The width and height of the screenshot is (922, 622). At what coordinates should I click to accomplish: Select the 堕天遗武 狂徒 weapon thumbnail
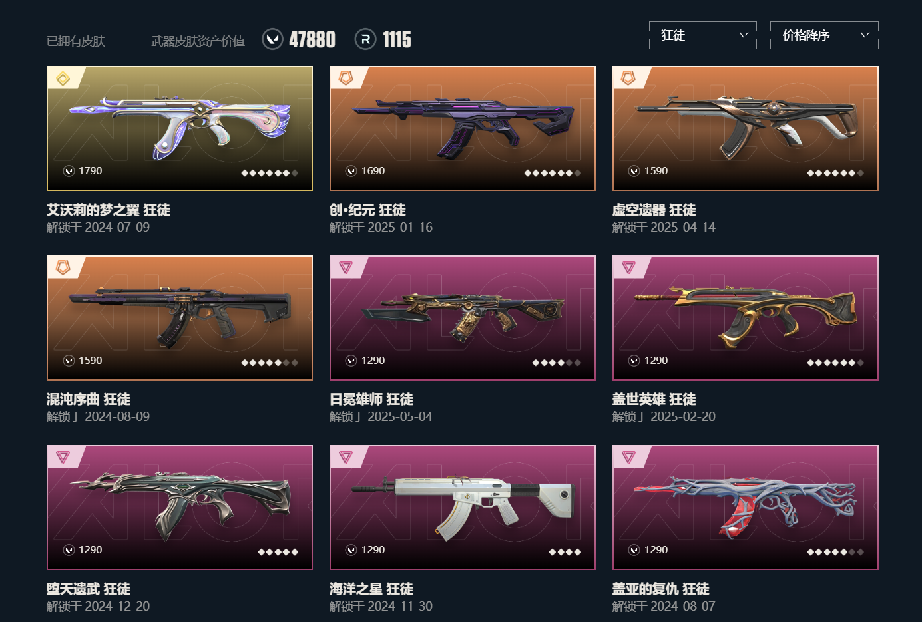click(x=180, y=508)
